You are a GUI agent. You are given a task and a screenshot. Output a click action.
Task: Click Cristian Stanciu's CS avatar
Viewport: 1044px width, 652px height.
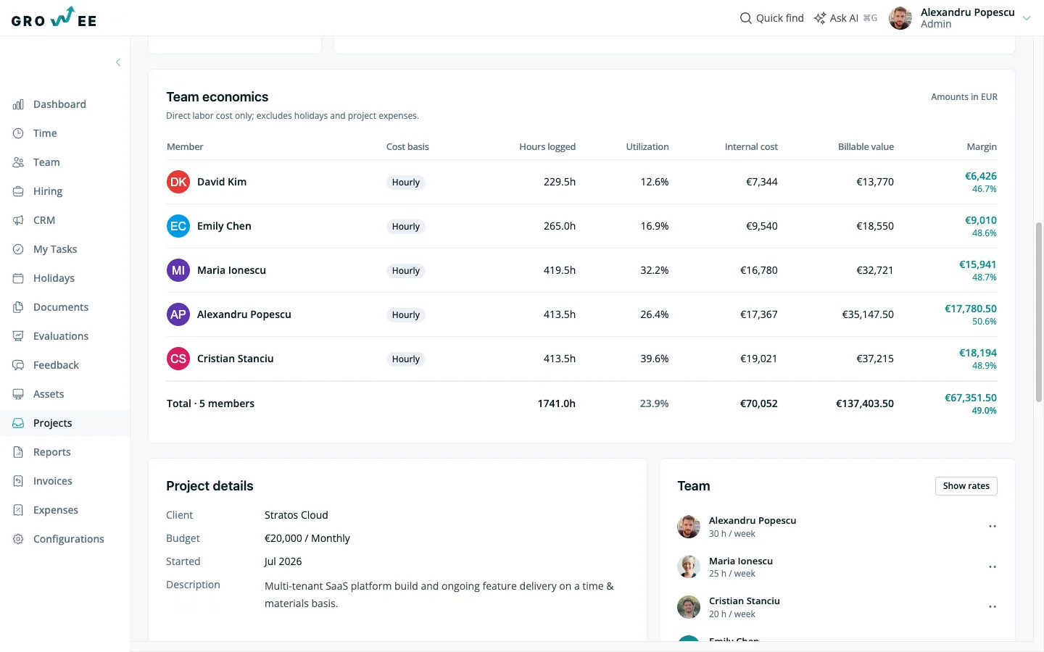click(178, 359)
